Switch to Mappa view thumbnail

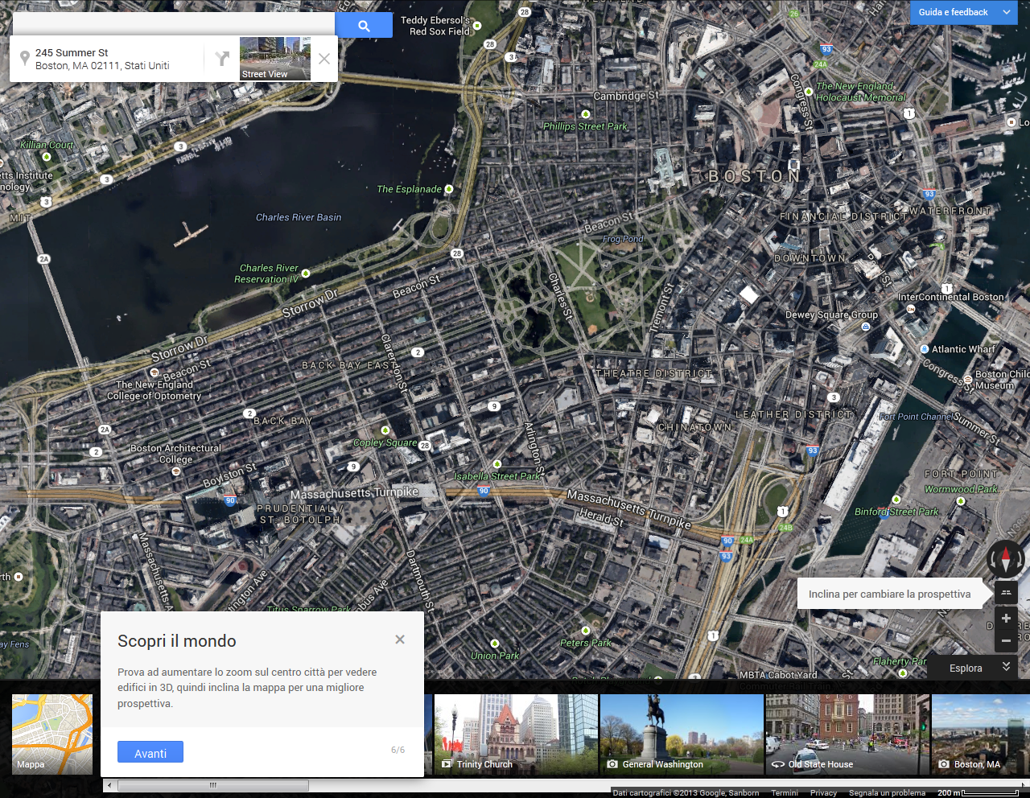pyautogui.click(x=52, y=734)
